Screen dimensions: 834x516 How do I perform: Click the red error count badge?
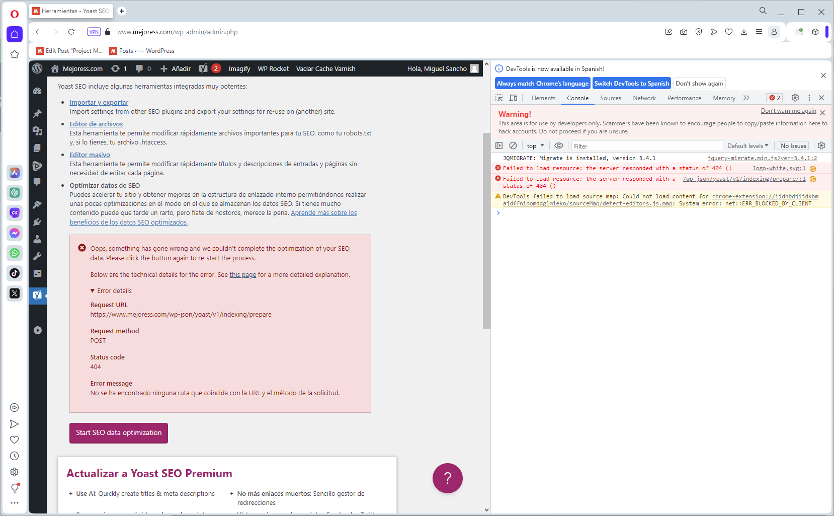coord(775,98)
